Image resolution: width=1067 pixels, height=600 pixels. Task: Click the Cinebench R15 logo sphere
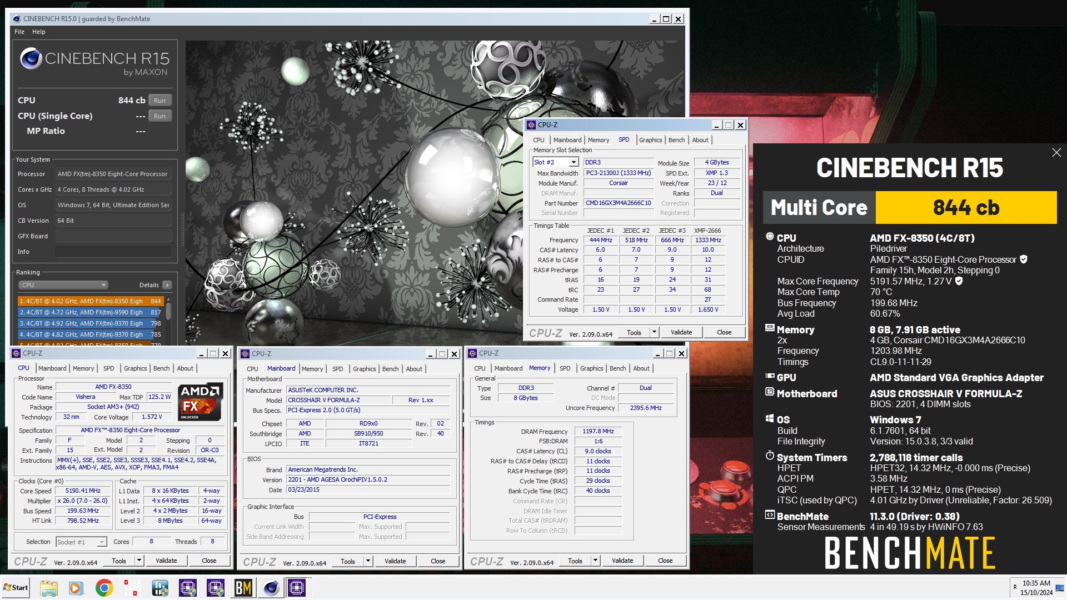click(31, 58)
